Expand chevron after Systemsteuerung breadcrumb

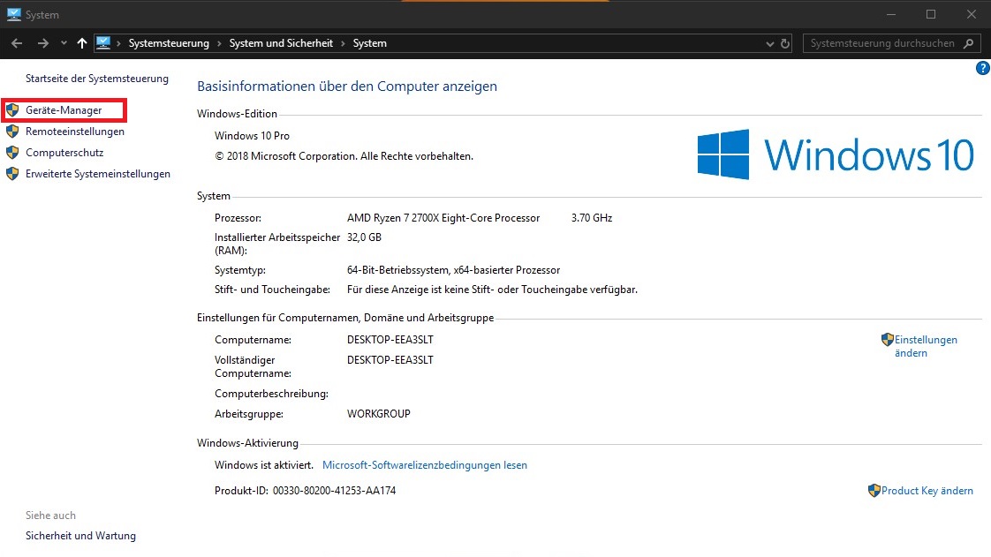pos(219,43)
